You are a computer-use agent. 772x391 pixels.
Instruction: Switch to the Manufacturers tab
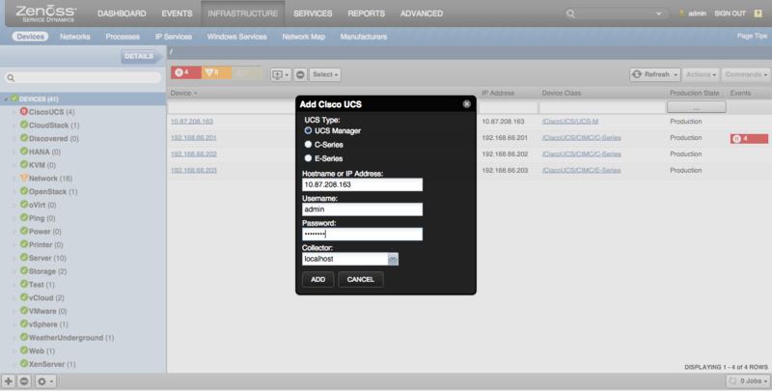click(364, 37)
